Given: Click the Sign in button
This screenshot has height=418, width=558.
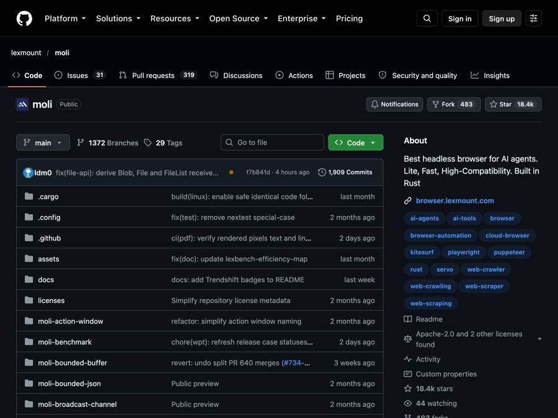Looking at the screenshot, I should click(460, 19).
